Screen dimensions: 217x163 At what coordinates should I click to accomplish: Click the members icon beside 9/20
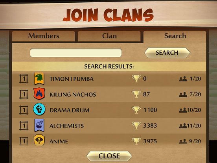coord(183,141)
